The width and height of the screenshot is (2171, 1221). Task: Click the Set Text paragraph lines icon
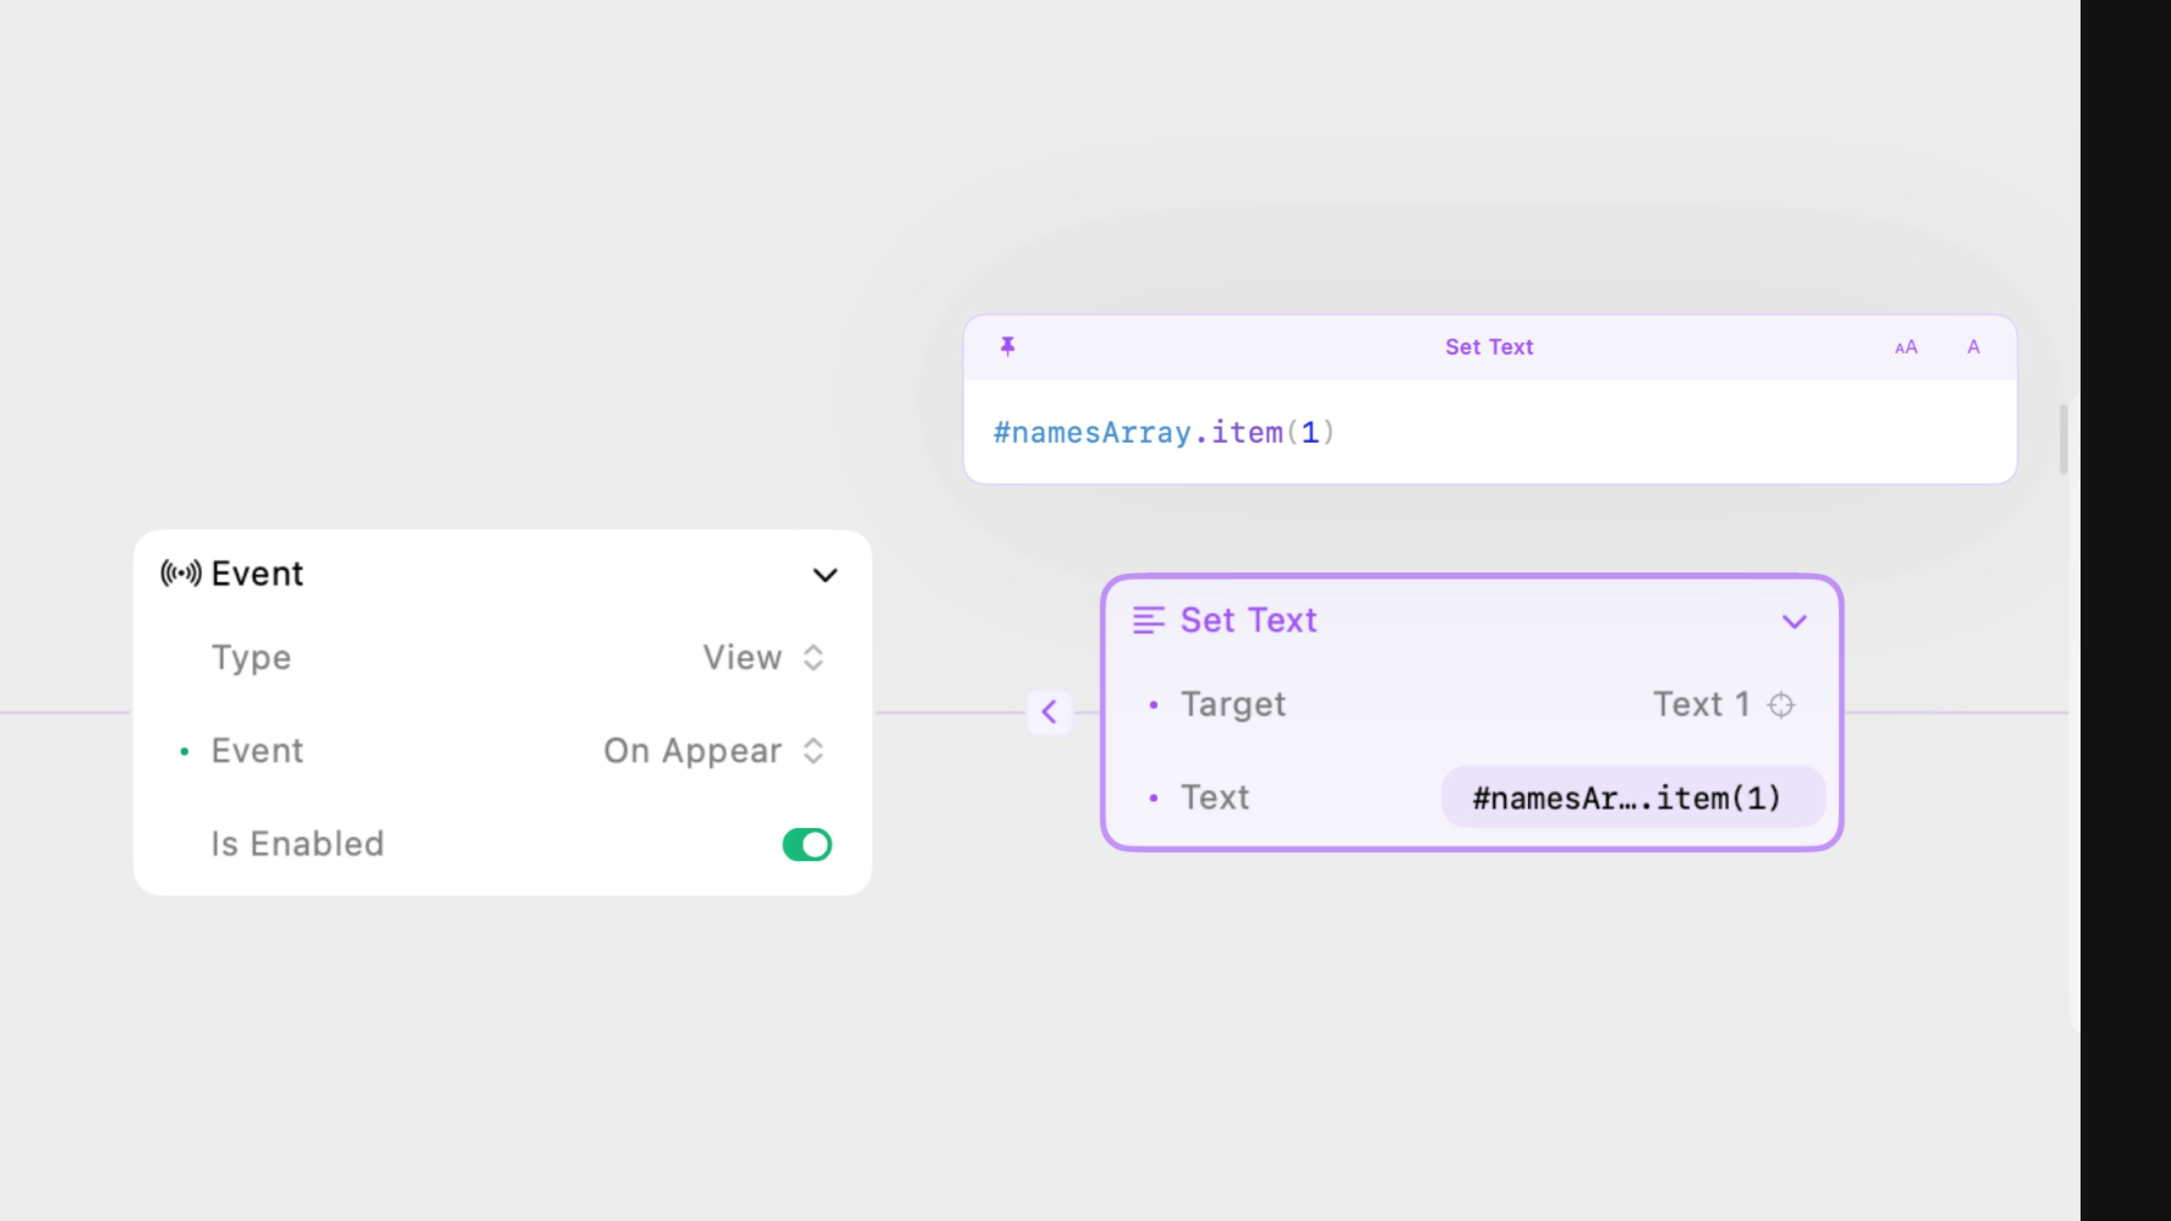[x=1148, y=620]
